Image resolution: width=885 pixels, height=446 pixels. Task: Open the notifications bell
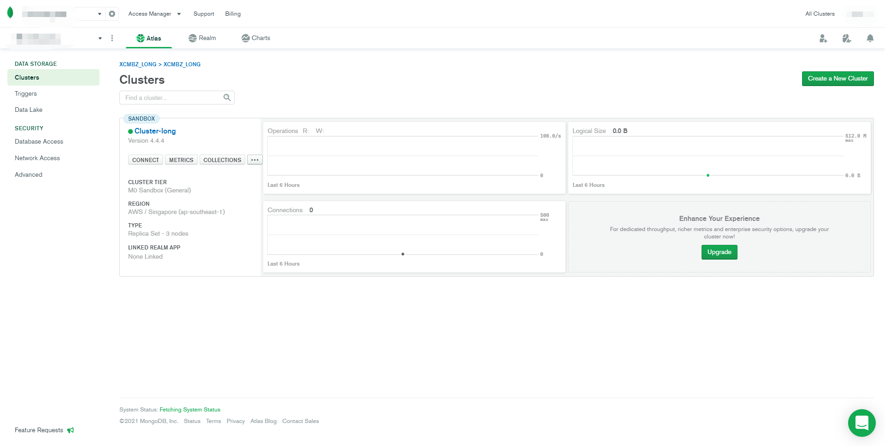point(870,39)
